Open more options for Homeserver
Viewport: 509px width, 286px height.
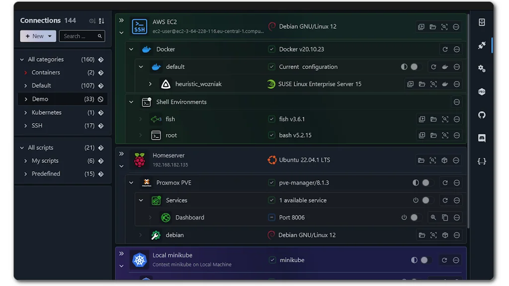click(456, 160)
